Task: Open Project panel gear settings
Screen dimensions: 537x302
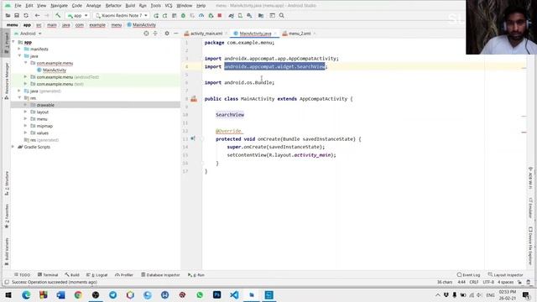Action: [167, 34]
